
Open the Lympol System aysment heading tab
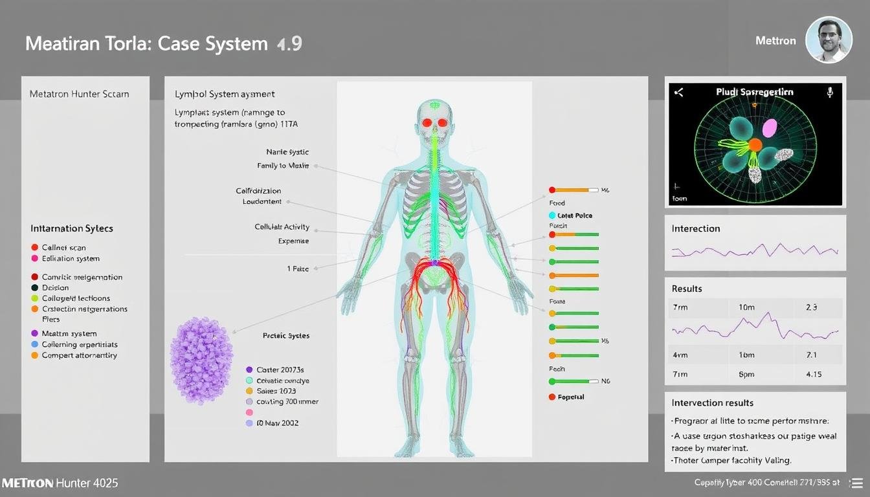225,94
